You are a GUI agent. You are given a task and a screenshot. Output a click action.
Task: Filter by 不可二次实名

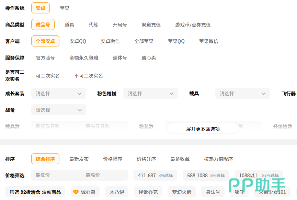89,76
